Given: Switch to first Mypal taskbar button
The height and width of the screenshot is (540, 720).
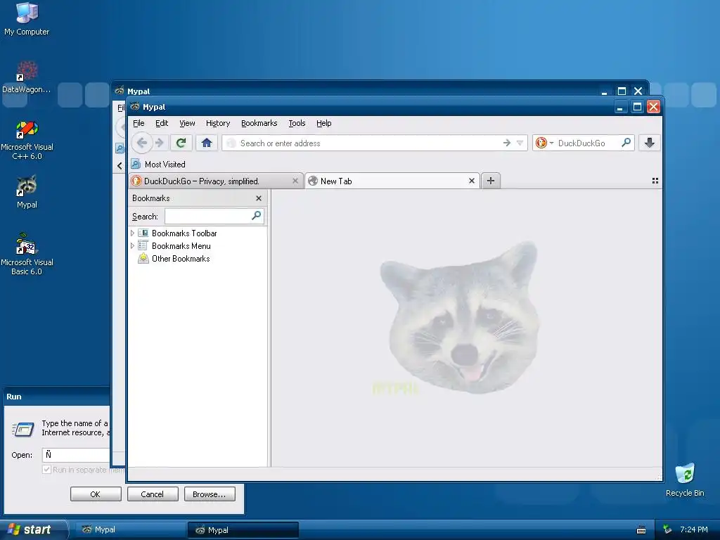Looking at the screenshot, I should pyautogui.click(x=130, y=530).
